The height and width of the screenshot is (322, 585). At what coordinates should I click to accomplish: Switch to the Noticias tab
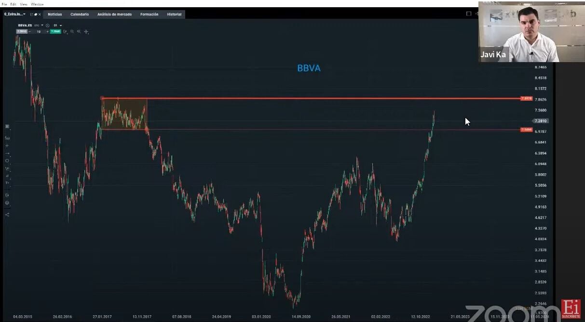coord(55,14)
